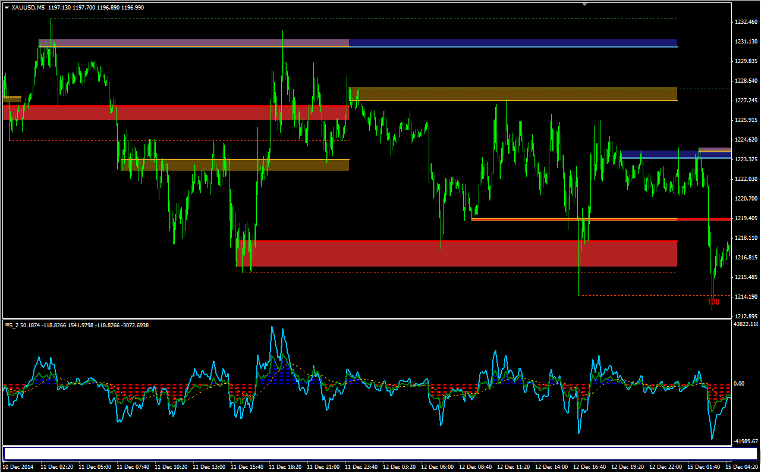Click the 12 Dec 19:20 time label
Screen dimensions: 761x473
(627, 467)
